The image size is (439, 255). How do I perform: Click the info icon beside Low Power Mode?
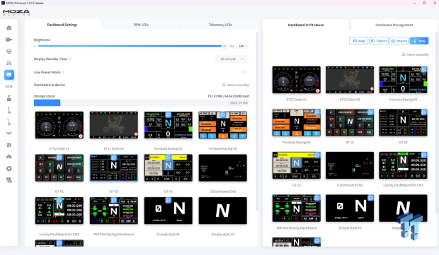click(63, 72)
